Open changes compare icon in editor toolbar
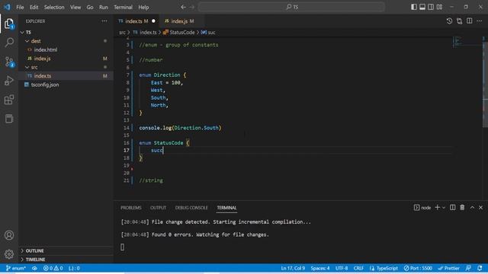488x274 pixels. 459,21
